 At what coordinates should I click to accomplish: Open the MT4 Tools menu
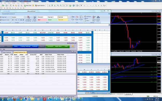[x=18, y=3]
